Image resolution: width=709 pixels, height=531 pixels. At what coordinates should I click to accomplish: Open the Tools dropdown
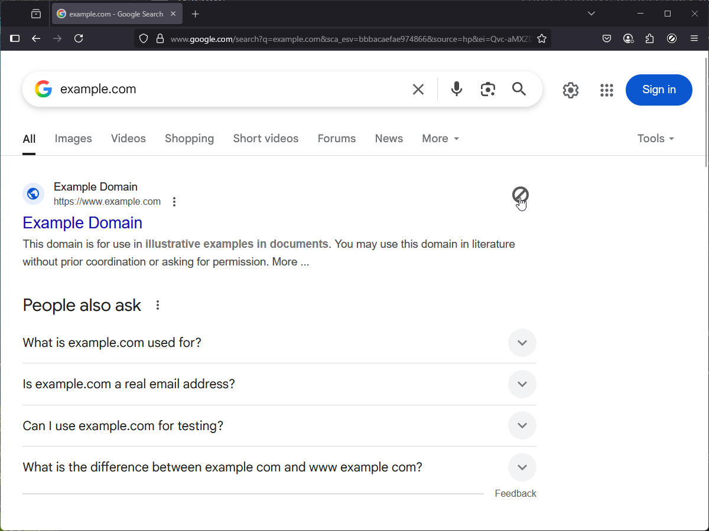click(x=655, y=139)
